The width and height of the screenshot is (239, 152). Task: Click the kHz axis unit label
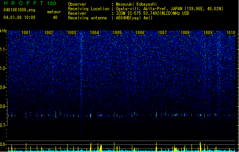click(x=3, y=31)
